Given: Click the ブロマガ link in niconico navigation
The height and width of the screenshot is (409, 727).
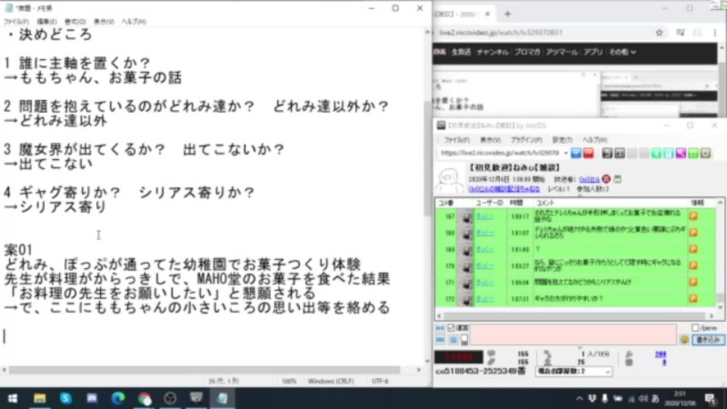Looking at the screenshot, I should click(527, 52).
